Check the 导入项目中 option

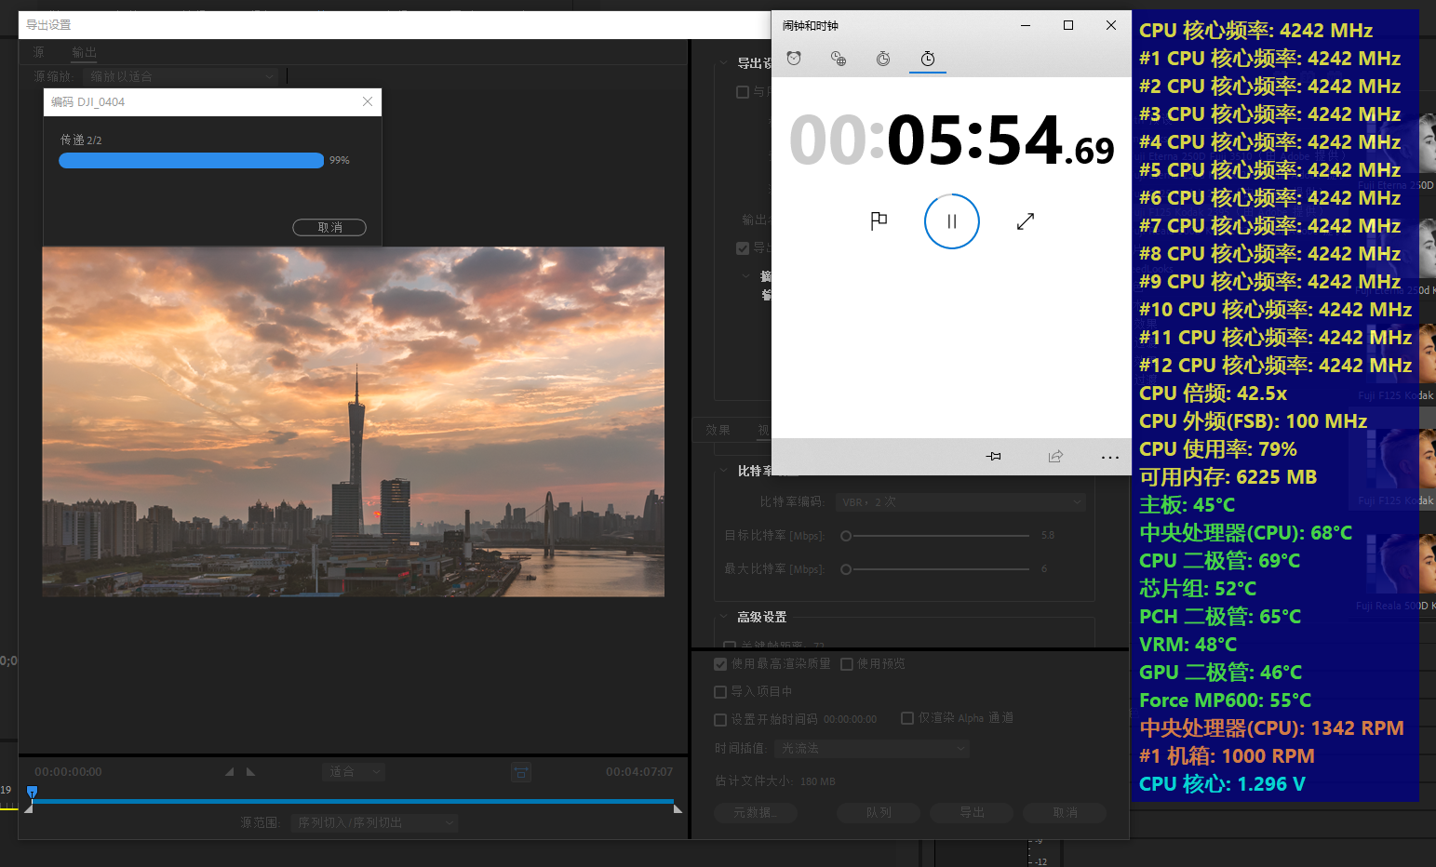(x=720, y=692)
